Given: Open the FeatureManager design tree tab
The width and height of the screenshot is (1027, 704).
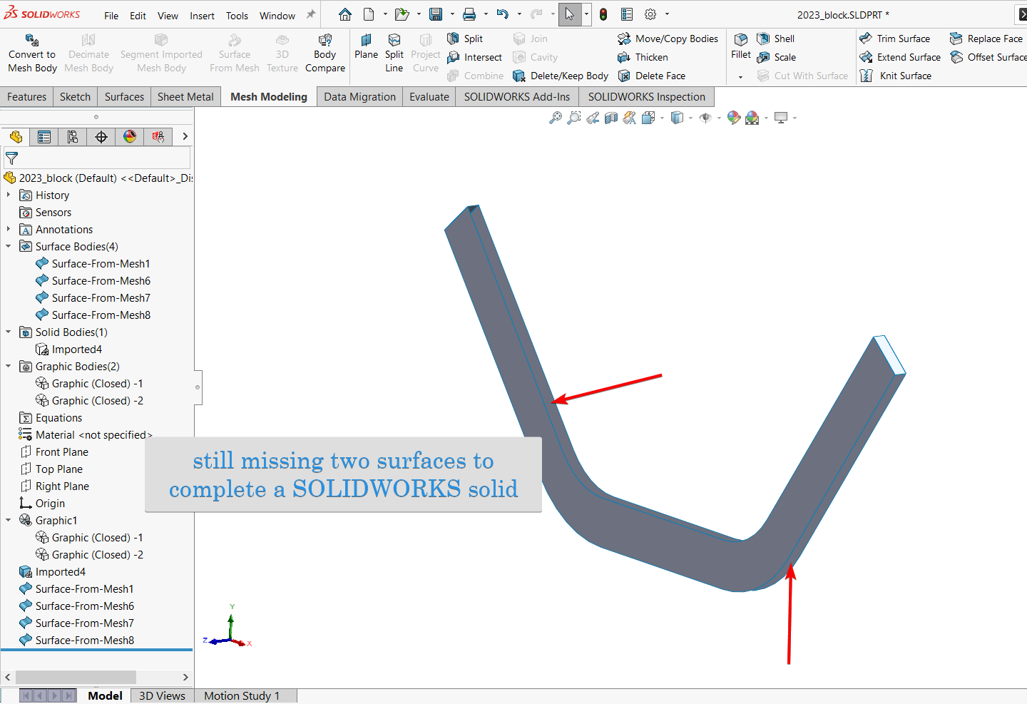Looking at the screenshot, I should tap(16, 136).
